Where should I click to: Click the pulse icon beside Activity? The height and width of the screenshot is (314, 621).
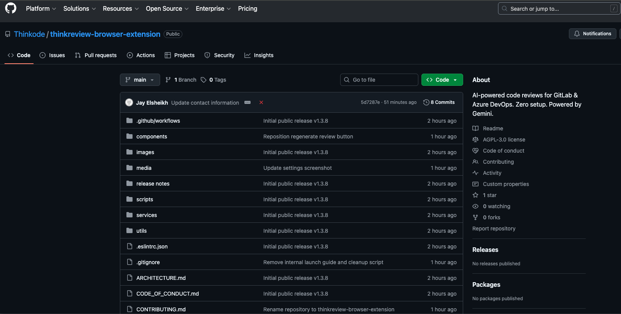click(475, 173)
